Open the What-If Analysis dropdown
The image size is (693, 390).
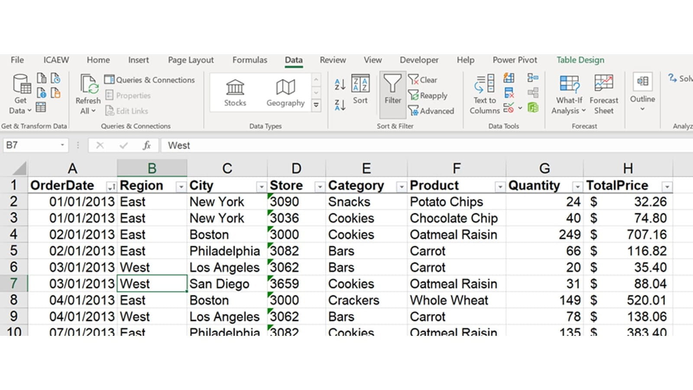point(569,93)
